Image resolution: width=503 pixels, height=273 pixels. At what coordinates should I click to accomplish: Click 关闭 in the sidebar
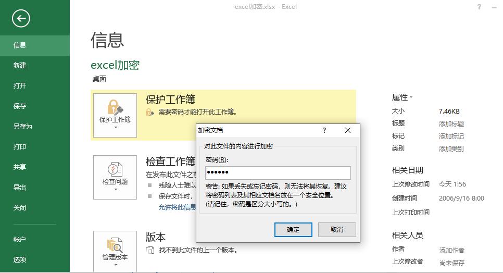[35, 207]
